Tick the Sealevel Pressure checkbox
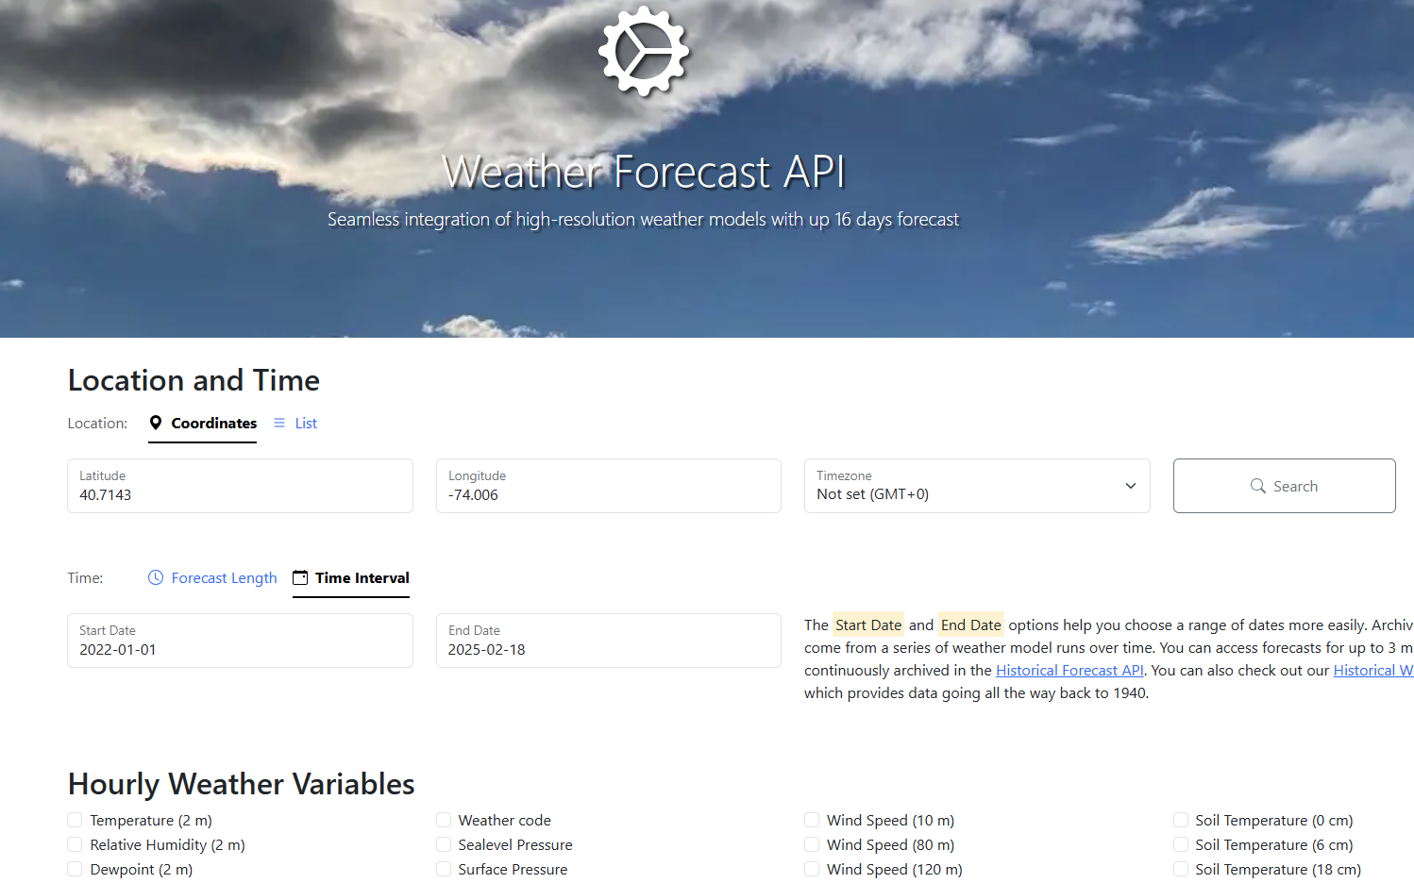 (x=444, y=844)
